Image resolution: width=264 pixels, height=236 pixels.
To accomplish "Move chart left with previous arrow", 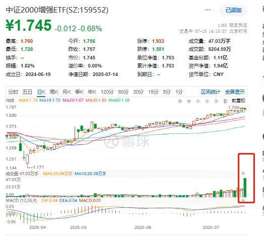I will click(207, 101).
